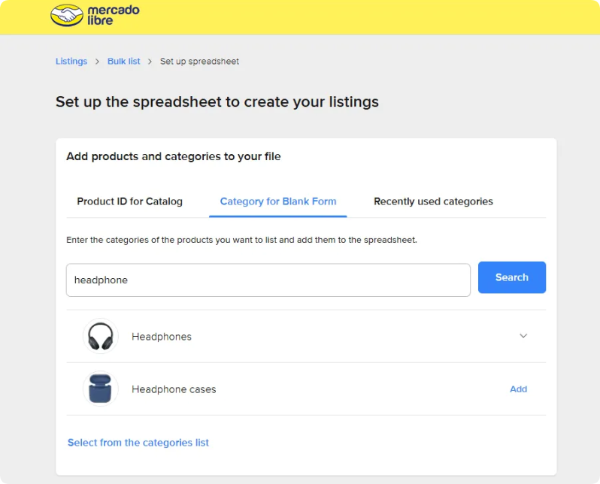Viewport: 600px width, 484px height.
Task: Focus the category search field containing headphone
Action: (268, 280)
